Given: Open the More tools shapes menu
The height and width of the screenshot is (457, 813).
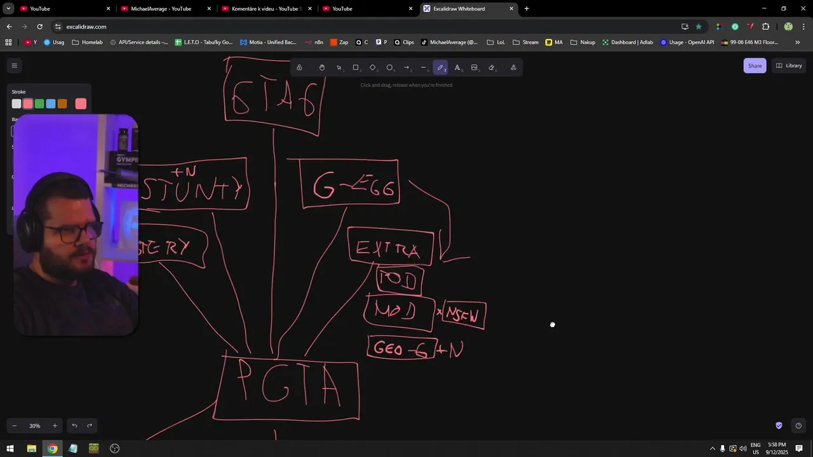Looking at the screenshot, I should pos(513,67).
